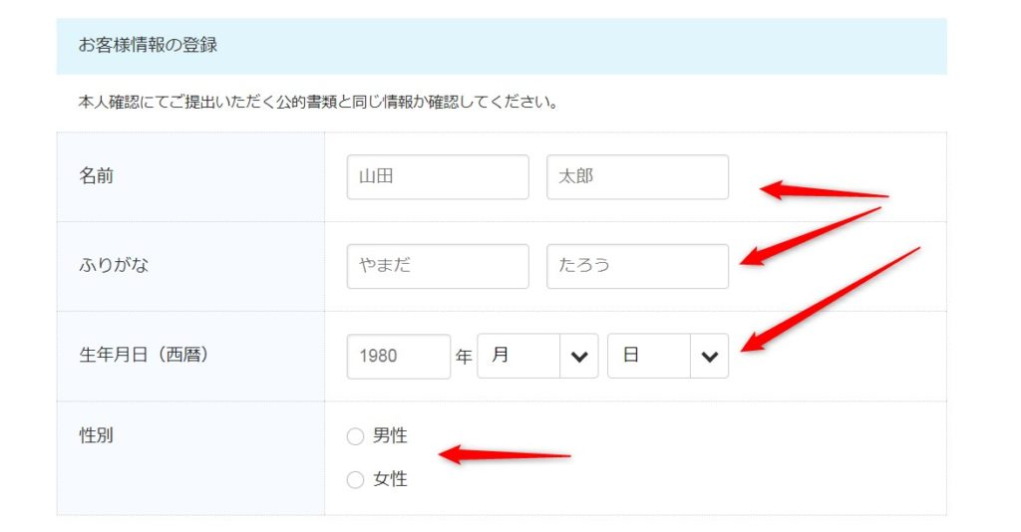1021x532 pixels.
Task: Click the red arrow pointing at the gender options
Action: pos(504,455)
